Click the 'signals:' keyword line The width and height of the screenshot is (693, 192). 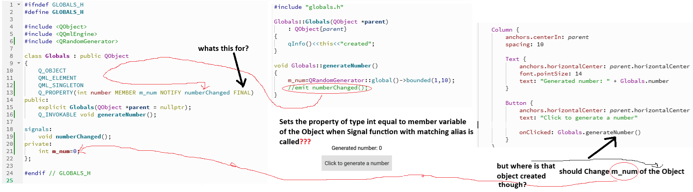38,129
